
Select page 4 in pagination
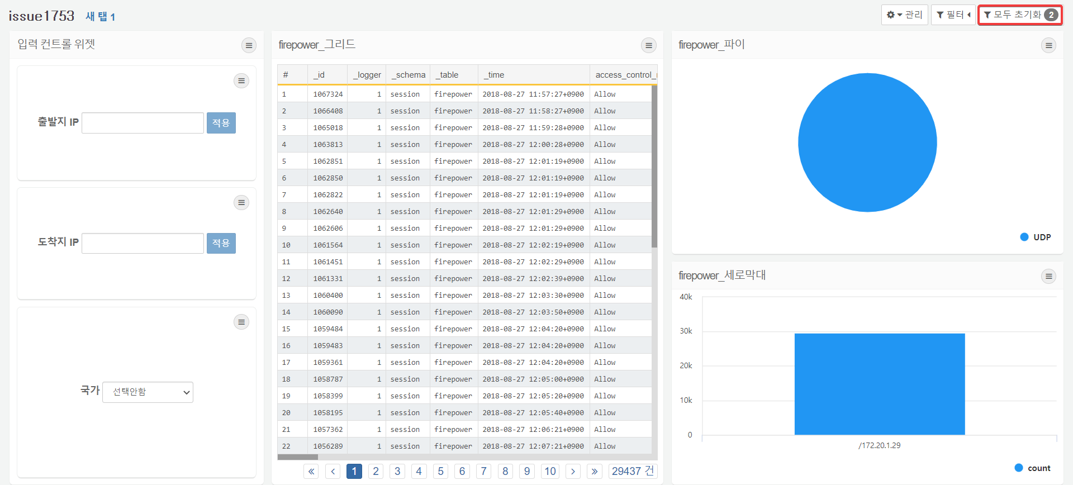point(419,471)
